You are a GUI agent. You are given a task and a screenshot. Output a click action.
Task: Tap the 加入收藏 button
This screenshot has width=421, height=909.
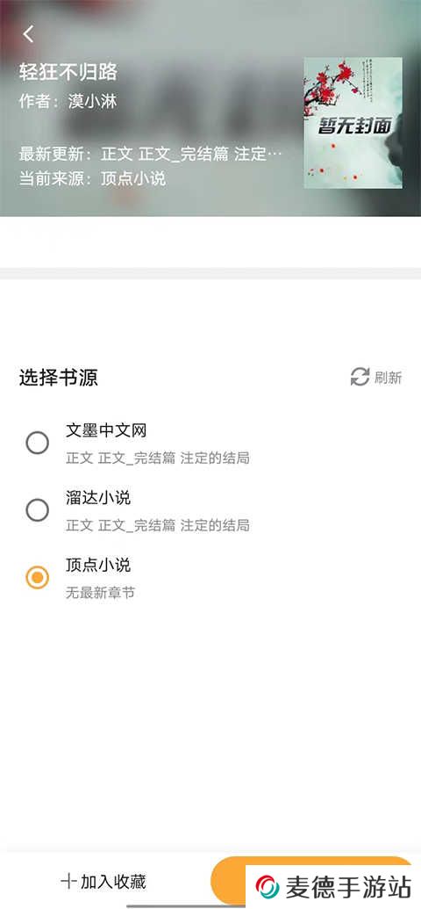pos(104,882)
